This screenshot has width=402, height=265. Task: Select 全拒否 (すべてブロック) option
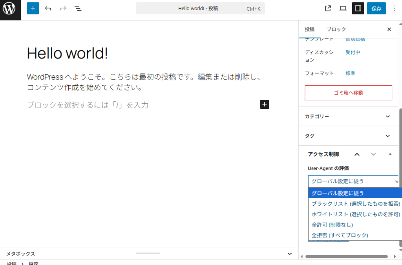coord(340,235)
